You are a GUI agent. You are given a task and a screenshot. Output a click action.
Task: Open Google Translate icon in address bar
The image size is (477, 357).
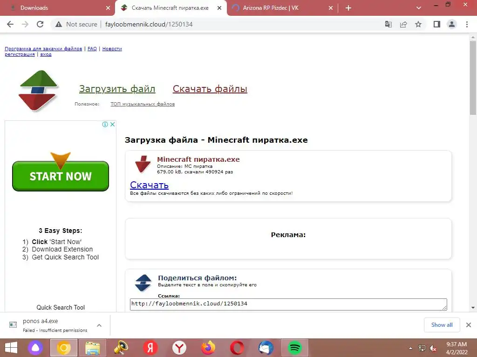[388, 24]
